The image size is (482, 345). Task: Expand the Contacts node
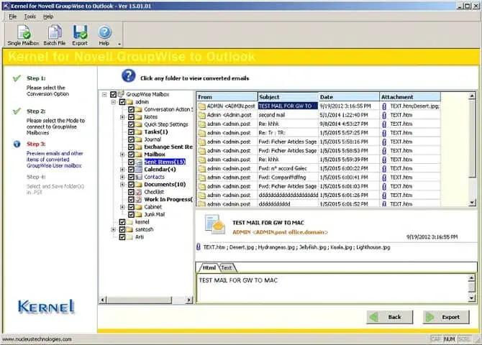(x=122, y=177)
